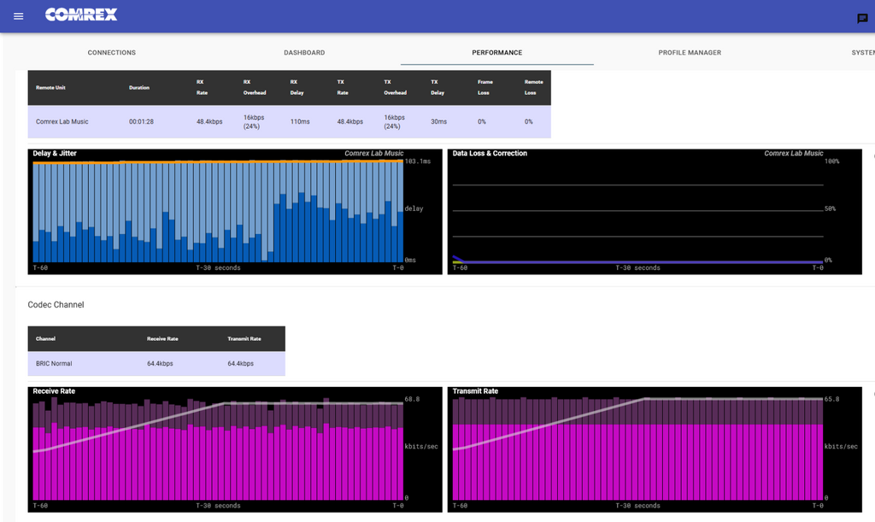Switch to the Connections tab
Viewport: 875px width, 522px height.
[x=112, y=53]
